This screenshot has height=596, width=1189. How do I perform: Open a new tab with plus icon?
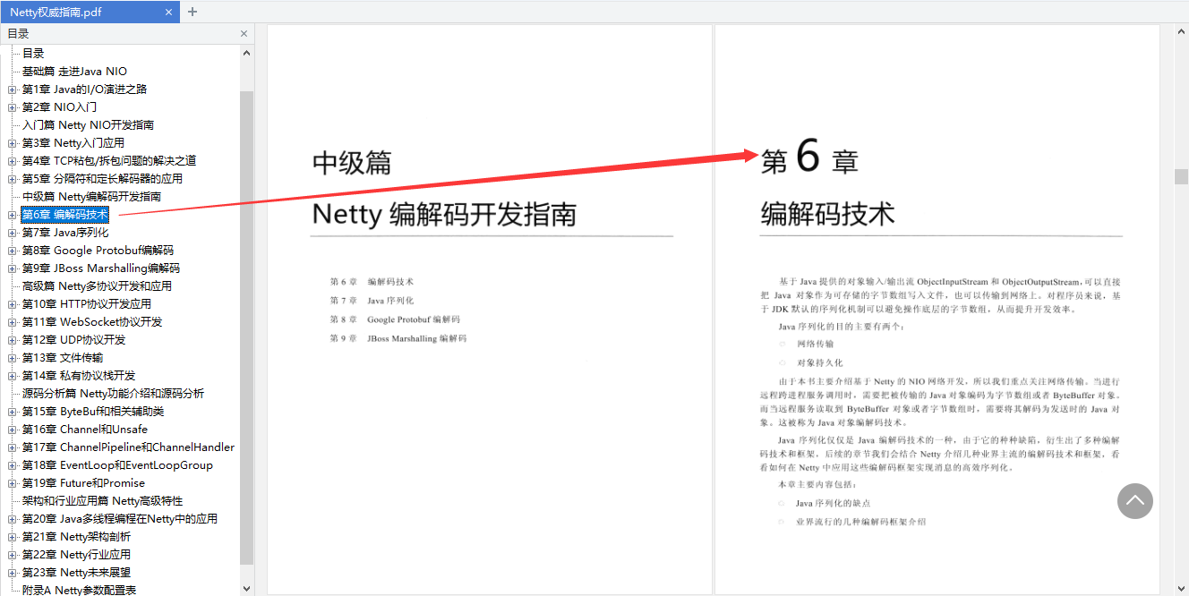point(192,13)
